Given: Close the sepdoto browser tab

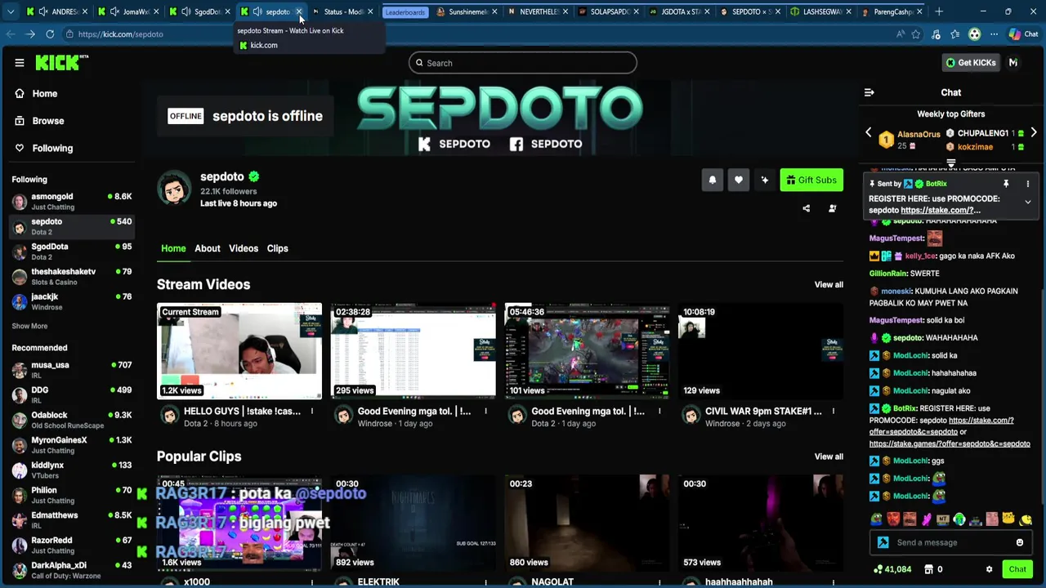Looking at the screenshot, I should (299, 11).
